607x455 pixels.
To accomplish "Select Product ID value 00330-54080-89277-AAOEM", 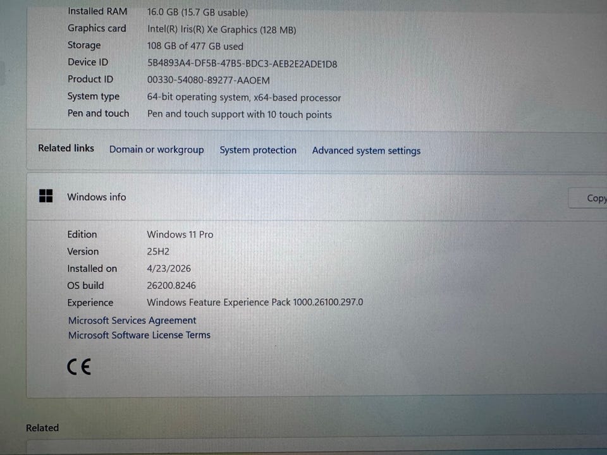I will coord(208,80).
